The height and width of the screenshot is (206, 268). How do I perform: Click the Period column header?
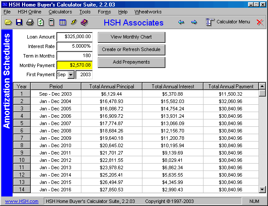56,87
